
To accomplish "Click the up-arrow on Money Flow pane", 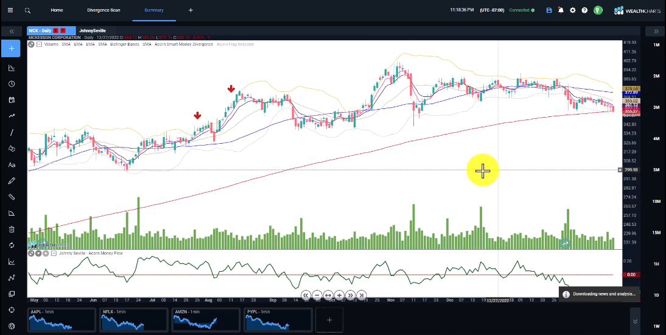I will tap(45, 253).
